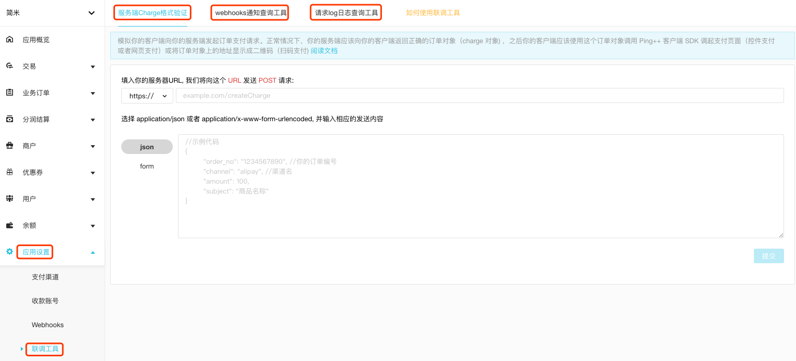Click the 提交 submit button
The width and height of the screenshot is (796, 361).
click(768, 256)
